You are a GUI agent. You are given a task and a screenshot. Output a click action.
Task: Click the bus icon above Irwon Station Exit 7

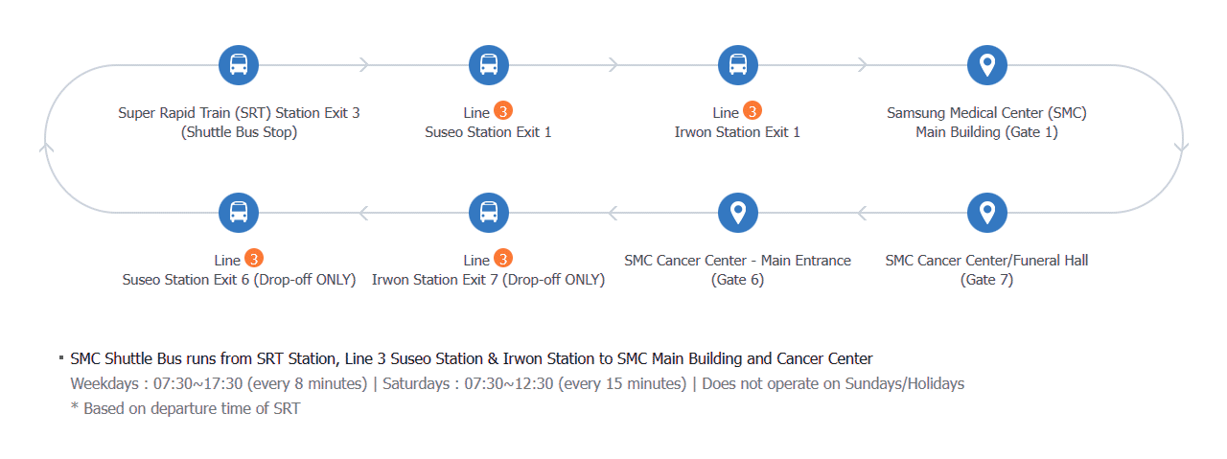coord(488,213)
